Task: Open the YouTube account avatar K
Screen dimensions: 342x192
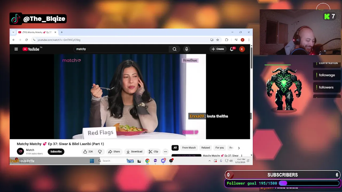Action: pyautogui.click(x=242, y=49)
